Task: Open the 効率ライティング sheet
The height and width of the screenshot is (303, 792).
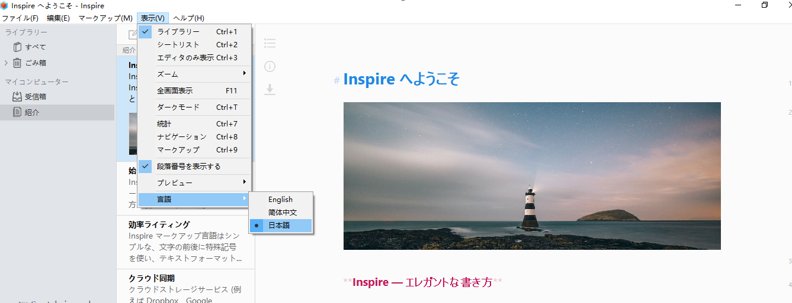Action: (186, 242)
